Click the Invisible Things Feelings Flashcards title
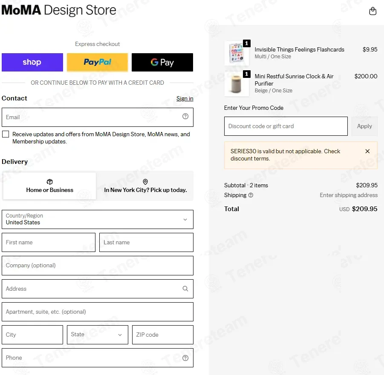384x375 pixels. pyautogui.click(x=299, y=49)
